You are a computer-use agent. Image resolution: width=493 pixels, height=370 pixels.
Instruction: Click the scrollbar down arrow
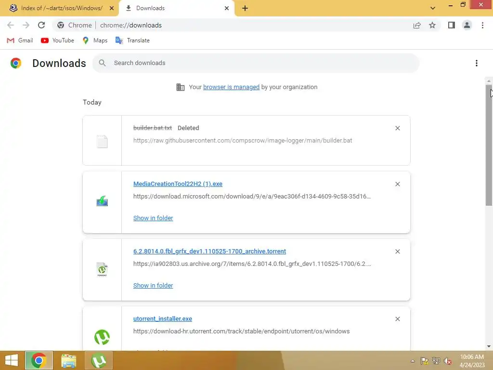point(489,346)
